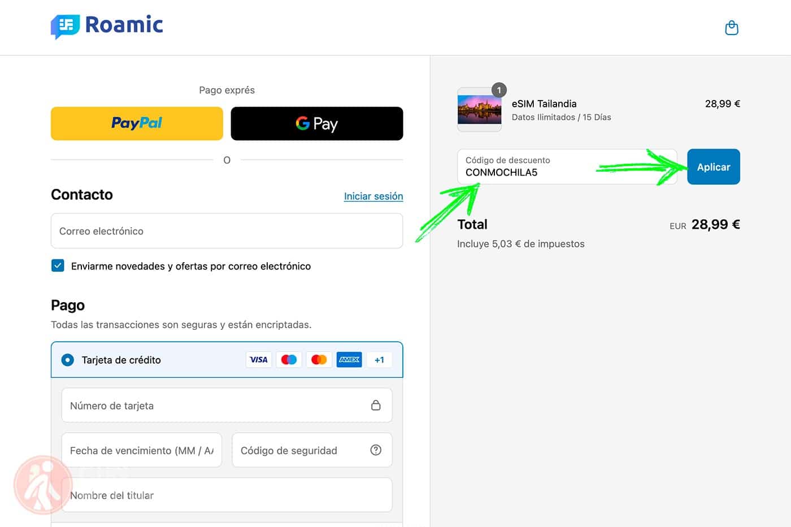Open the Fecha de vencimiento field
Screen dimensions: 791x527
tap(142, 450)
